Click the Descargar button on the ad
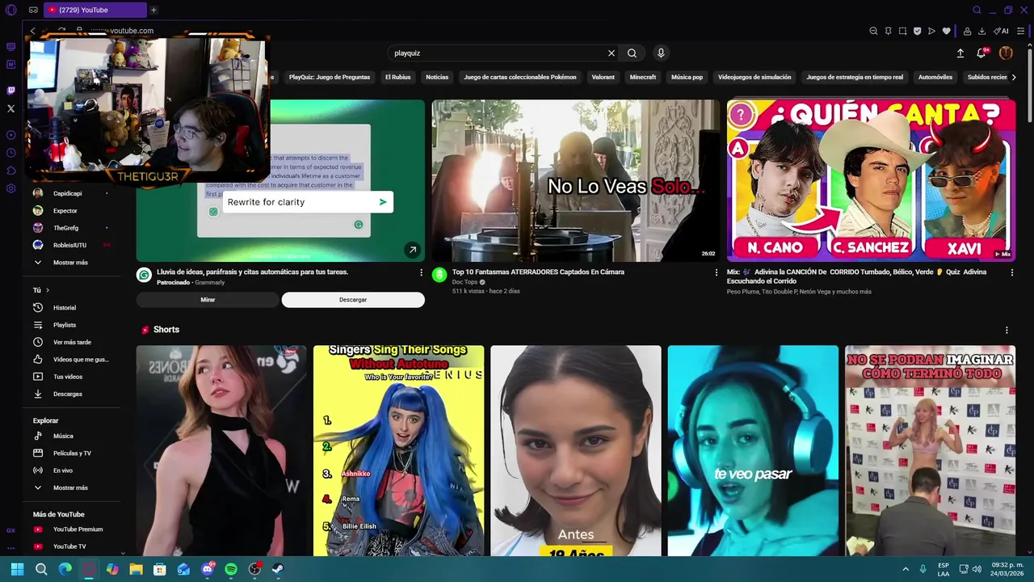 [x=353, y=300]
